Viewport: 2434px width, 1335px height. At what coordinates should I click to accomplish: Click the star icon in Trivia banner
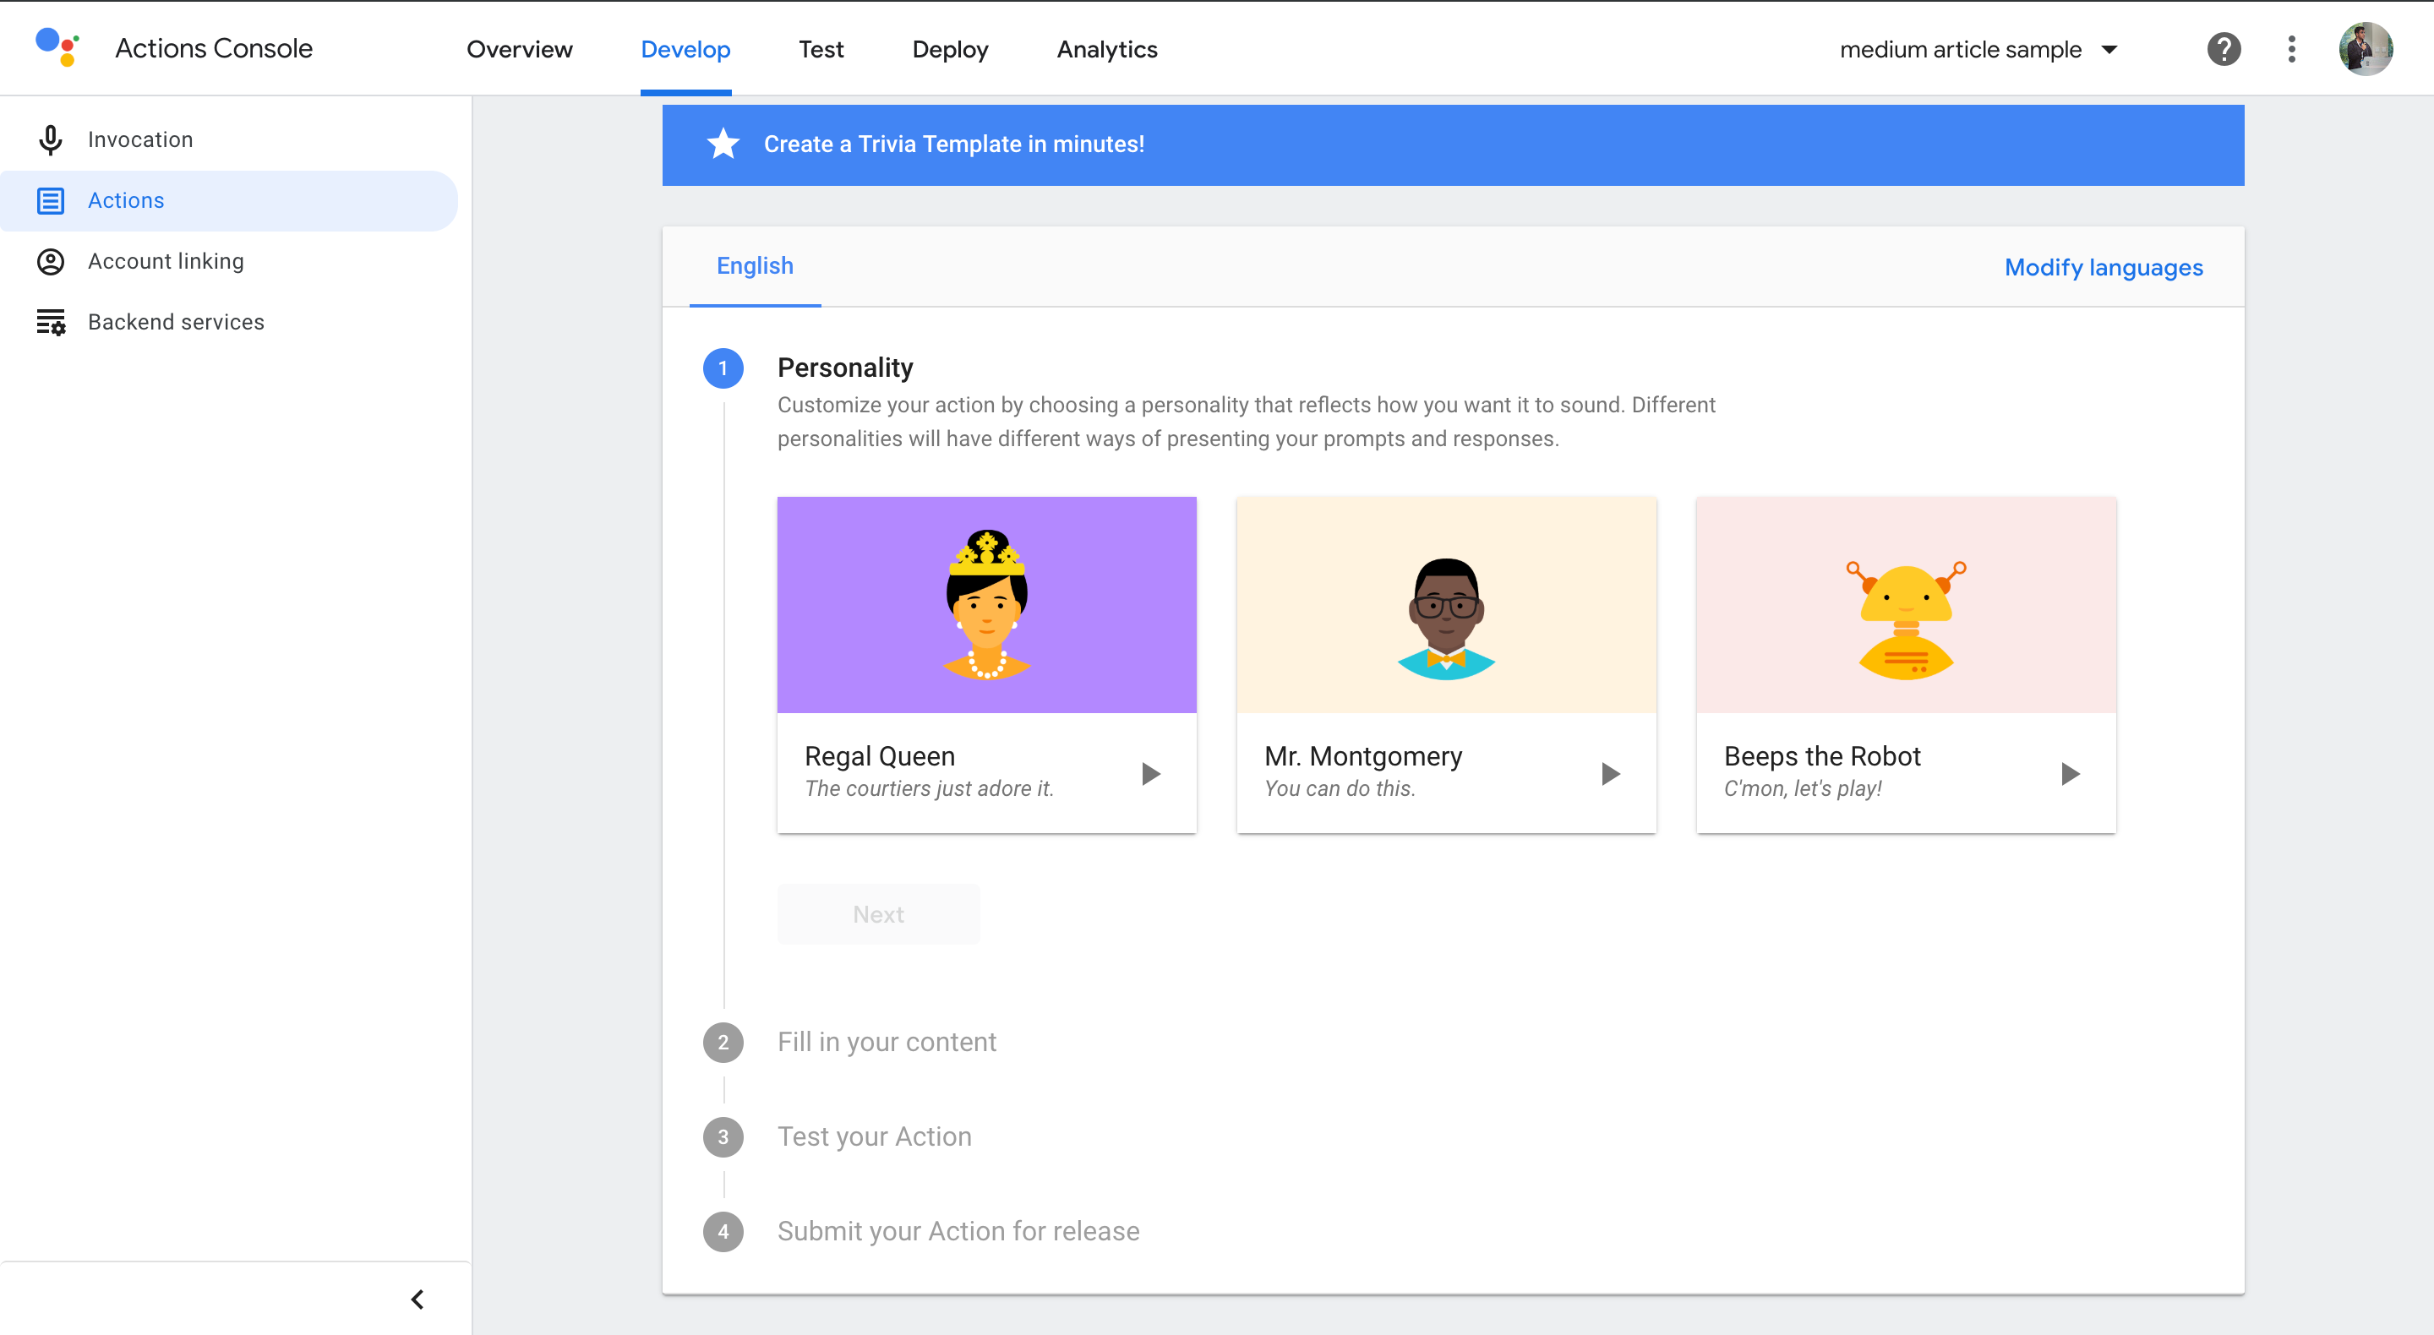(x=723, y=144)
